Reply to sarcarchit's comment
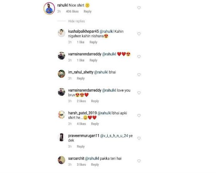This screenshot has height=173, width=216. (x=95, y=165)
